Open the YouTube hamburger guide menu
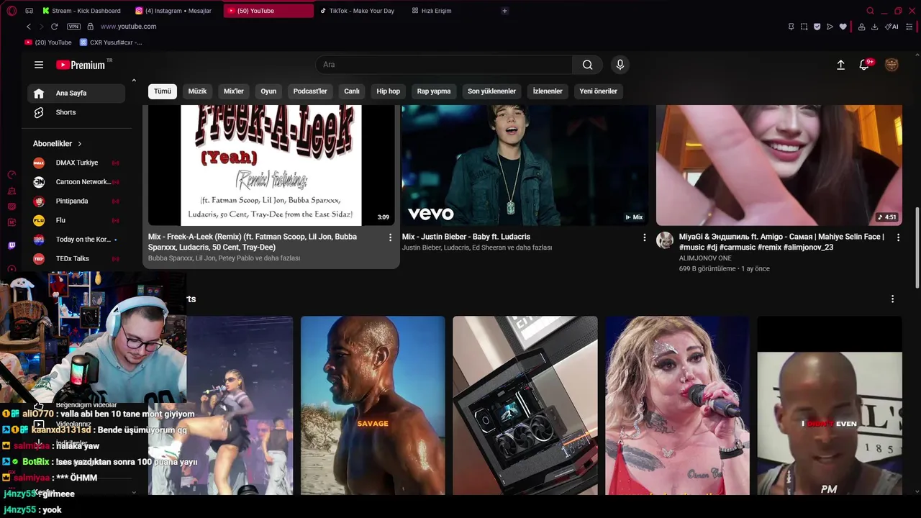The image size is (921, 518). tap(39, 65)
